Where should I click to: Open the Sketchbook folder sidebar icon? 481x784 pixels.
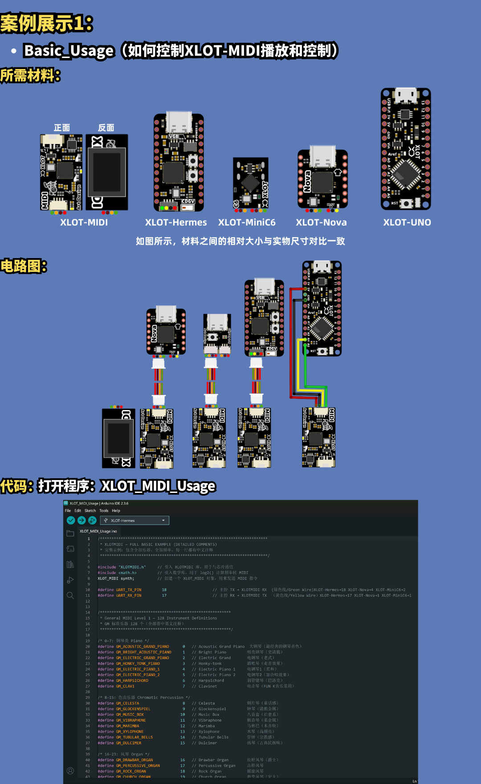click(70, 534)
